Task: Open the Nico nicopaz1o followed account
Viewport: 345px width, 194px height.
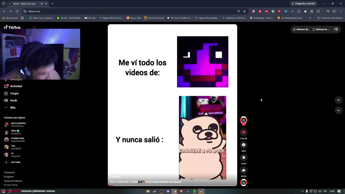Action: (x=12, y=132)
